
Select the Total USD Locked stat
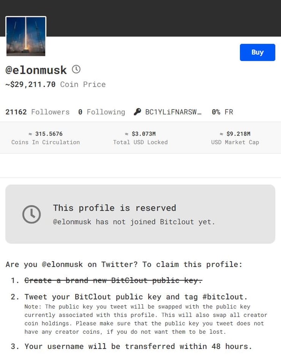point(140,138)
